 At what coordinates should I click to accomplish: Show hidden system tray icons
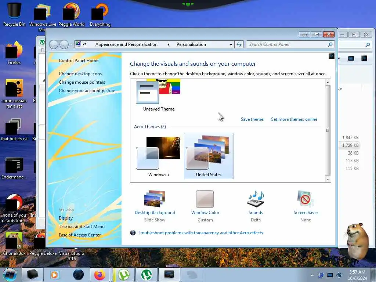coord(312,275)
